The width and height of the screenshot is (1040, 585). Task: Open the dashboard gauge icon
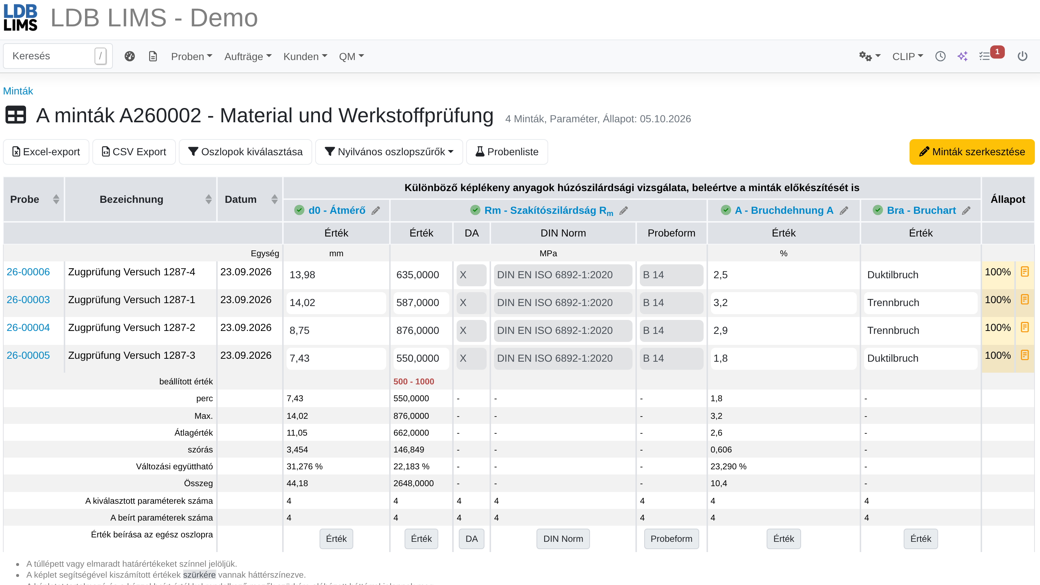click(x=130, y=56)
